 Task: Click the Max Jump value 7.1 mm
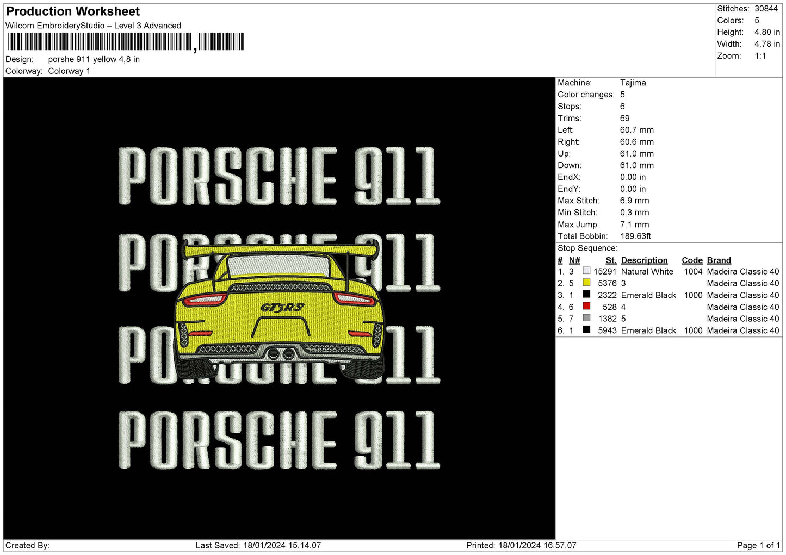coord(634,225)
